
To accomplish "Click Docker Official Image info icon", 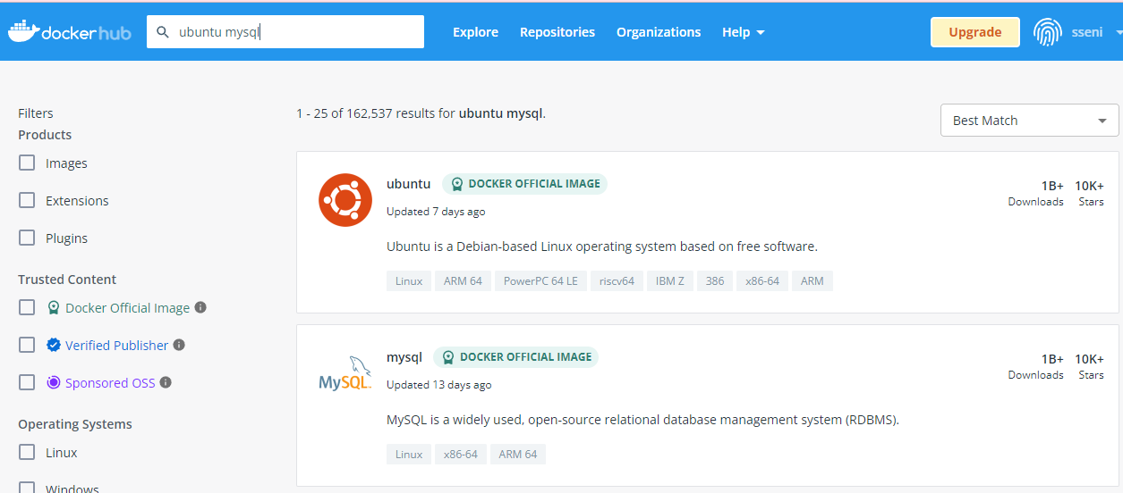I will click(x=200, y=307).
